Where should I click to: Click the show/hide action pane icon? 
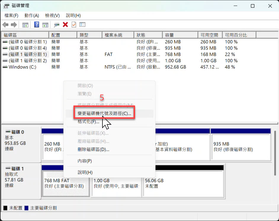45,25
